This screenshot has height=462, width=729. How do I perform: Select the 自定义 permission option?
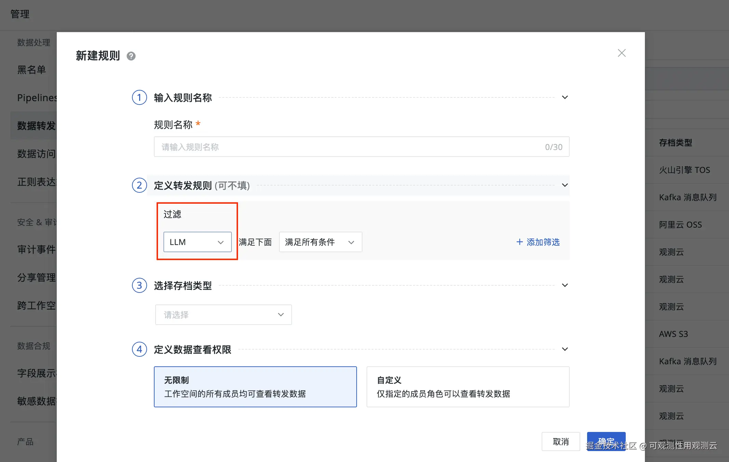click(x=467, y=387)
